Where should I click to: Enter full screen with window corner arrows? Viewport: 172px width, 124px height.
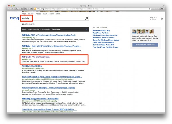[163, 6]
